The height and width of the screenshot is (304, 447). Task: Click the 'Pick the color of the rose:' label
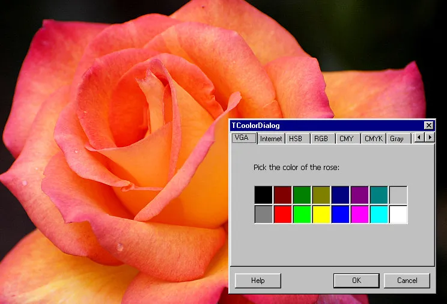[x=296, y=168]
